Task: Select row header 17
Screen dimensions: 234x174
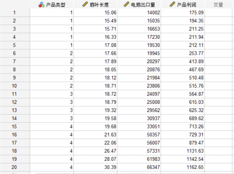Action: (15, 143)
